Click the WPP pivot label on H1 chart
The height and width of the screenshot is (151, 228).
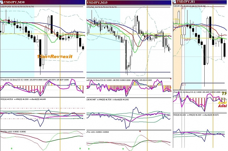pos(188,40)
